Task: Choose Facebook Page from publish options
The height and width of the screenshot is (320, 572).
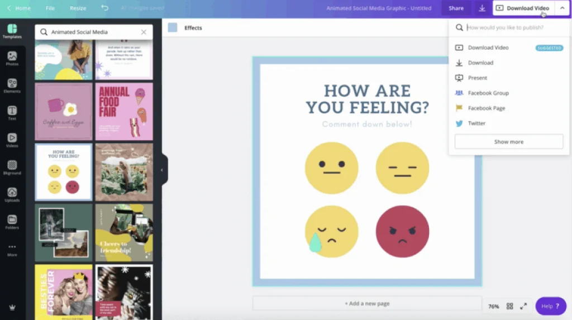Action: 486,108
